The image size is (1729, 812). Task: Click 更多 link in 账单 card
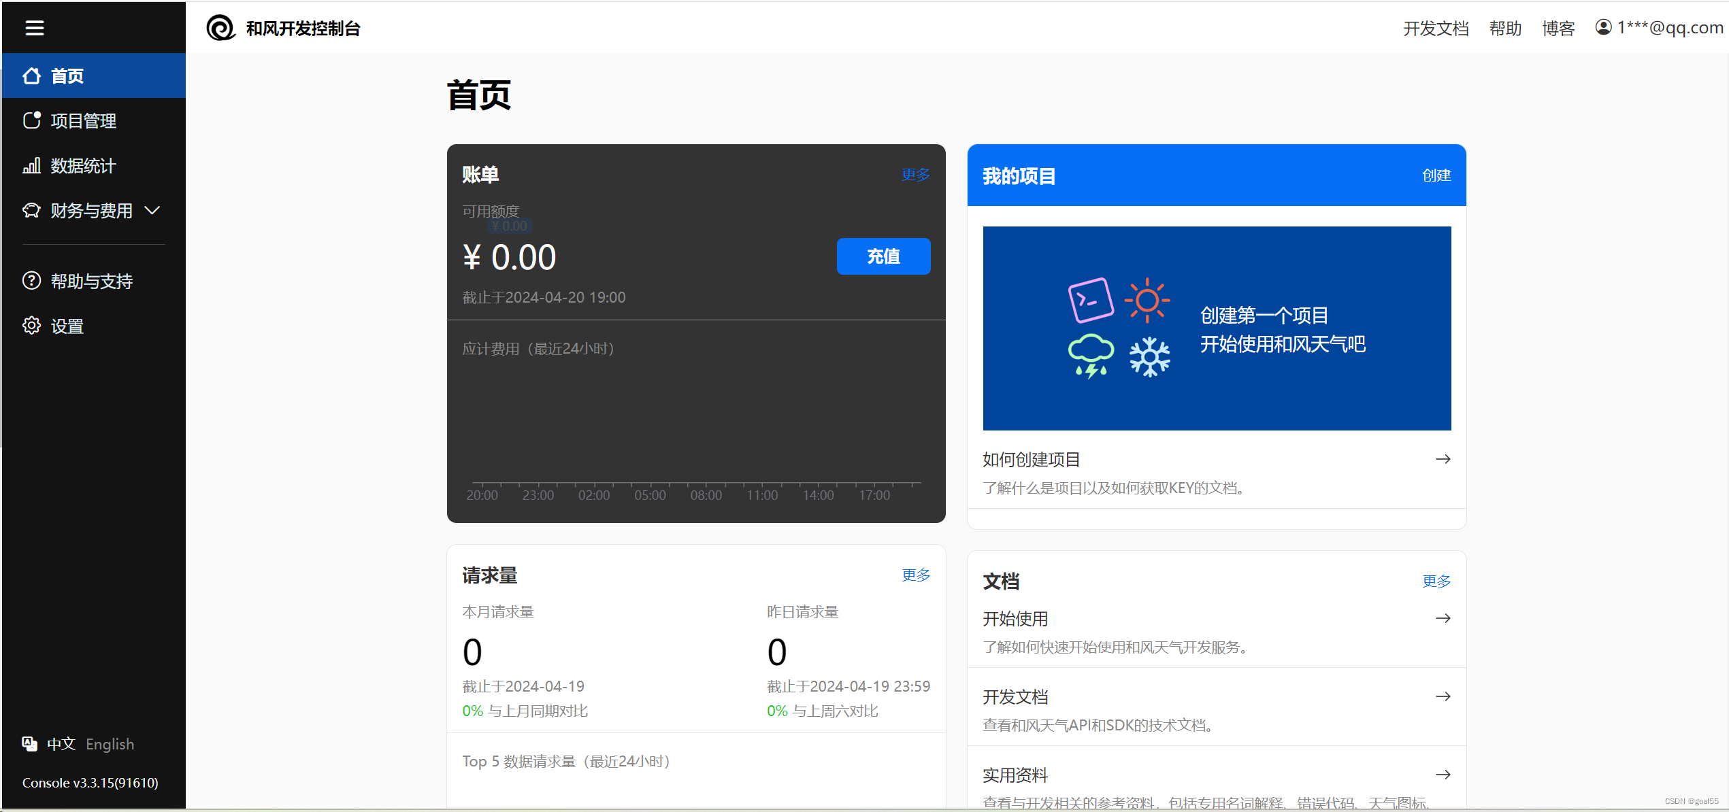click(x=915, y=175)
